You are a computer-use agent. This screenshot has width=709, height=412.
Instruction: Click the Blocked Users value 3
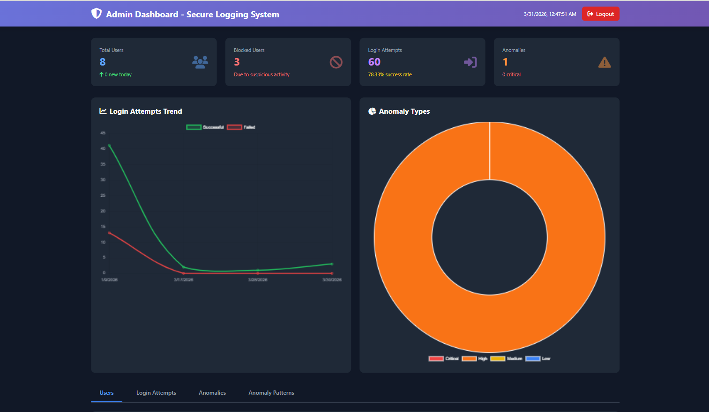(x=237, y=62)
